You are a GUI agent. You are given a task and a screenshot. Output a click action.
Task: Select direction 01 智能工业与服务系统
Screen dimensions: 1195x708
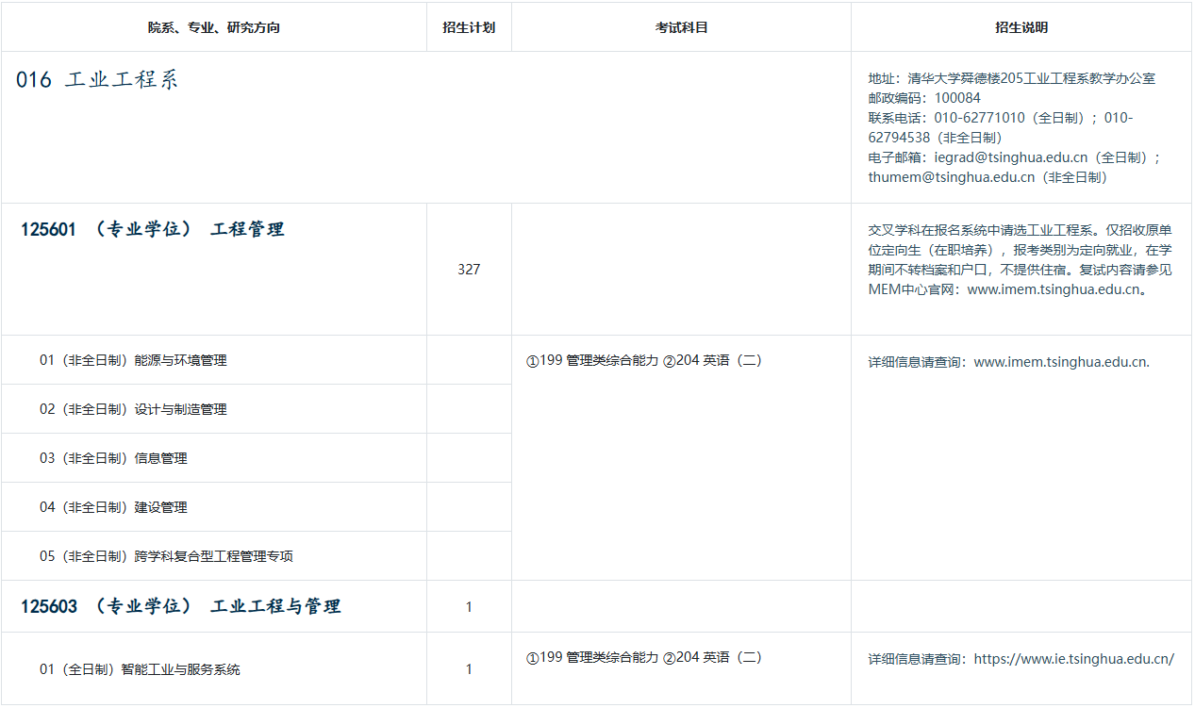pyautogui.click(x=140, y=669)
